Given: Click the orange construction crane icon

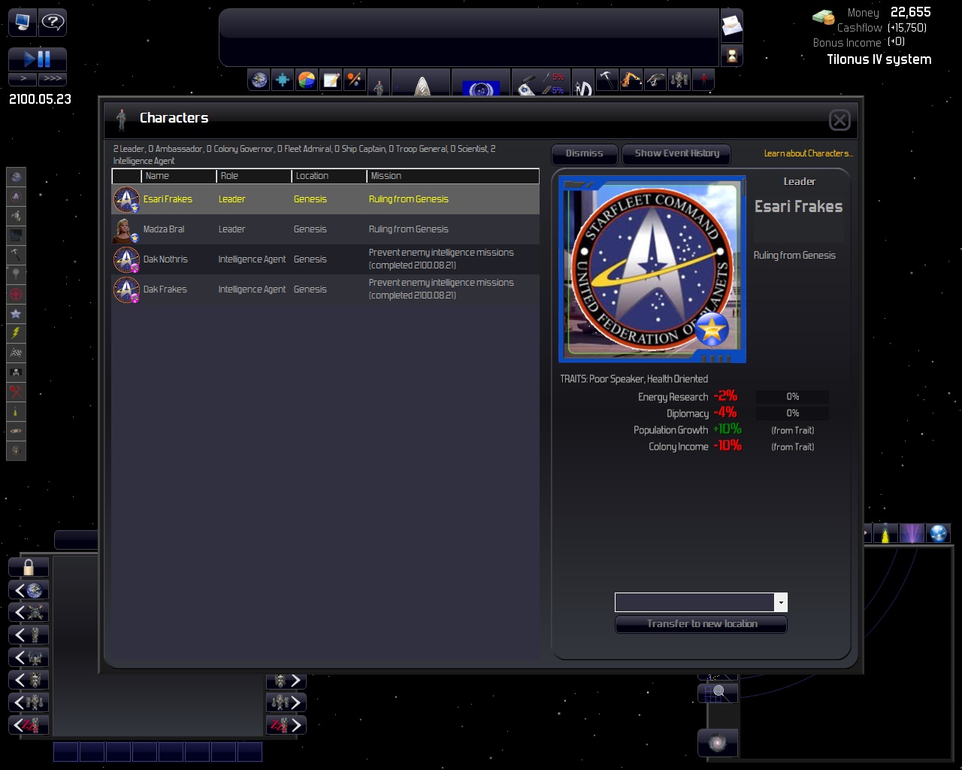Looking at the screenshot, I should [x=631, y=80].
